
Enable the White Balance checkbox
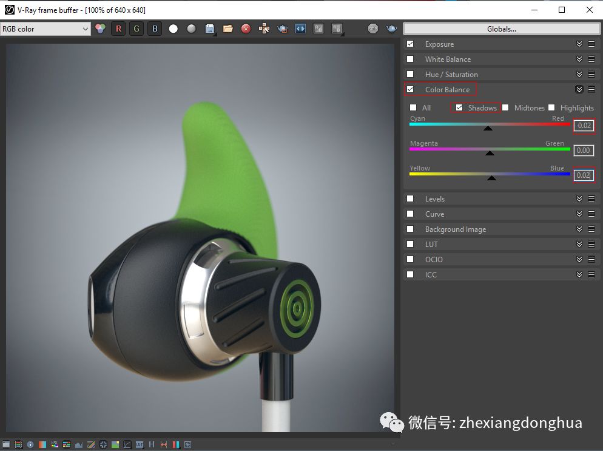pyautogui.click(x=410, y=59)
